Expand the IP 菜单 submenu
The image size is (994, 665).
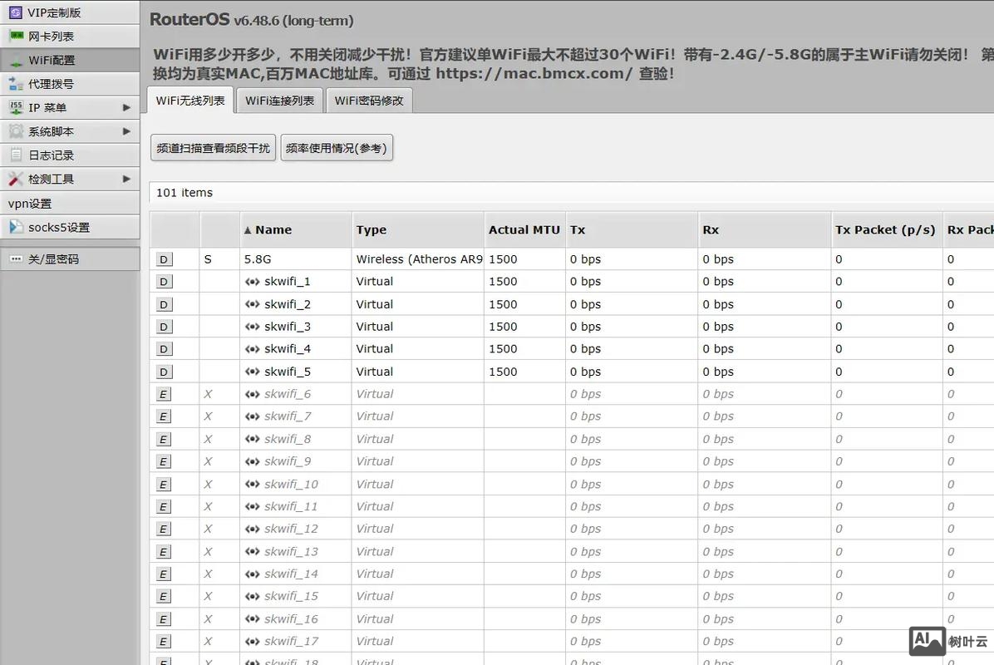46,106
